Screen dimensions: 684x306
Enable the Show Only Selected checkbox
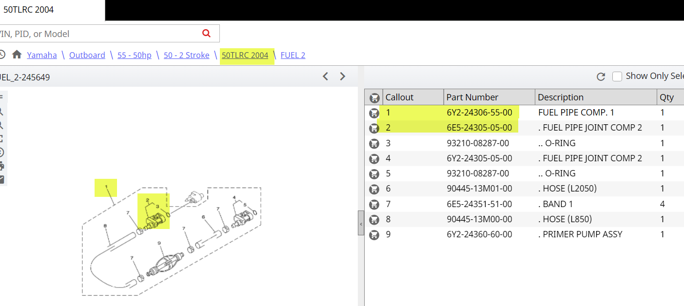click(617, 76)
